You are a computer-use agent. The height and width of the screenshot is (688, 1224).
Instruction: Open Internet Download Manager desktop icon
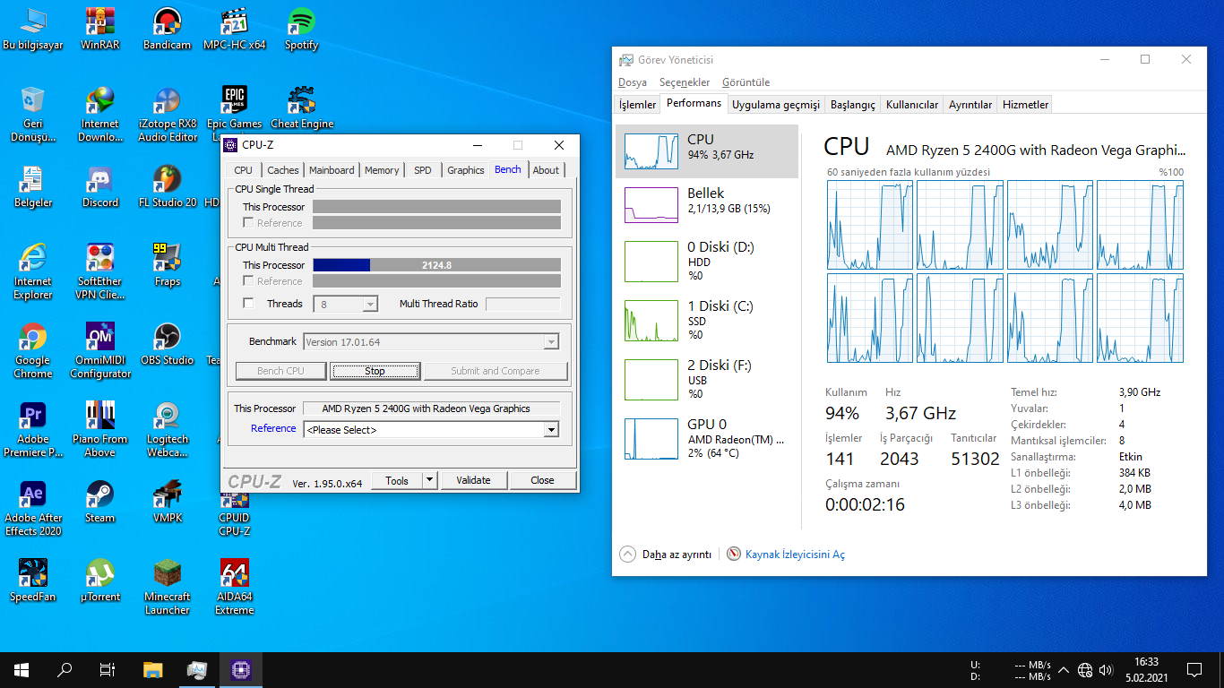[x=100, y=115]
